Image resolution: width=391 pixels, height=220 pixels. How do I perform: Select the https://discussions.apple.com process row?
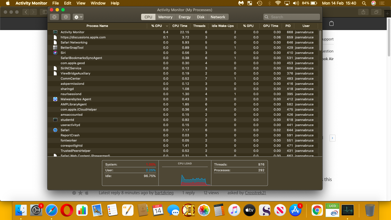(x=183, y=37)
